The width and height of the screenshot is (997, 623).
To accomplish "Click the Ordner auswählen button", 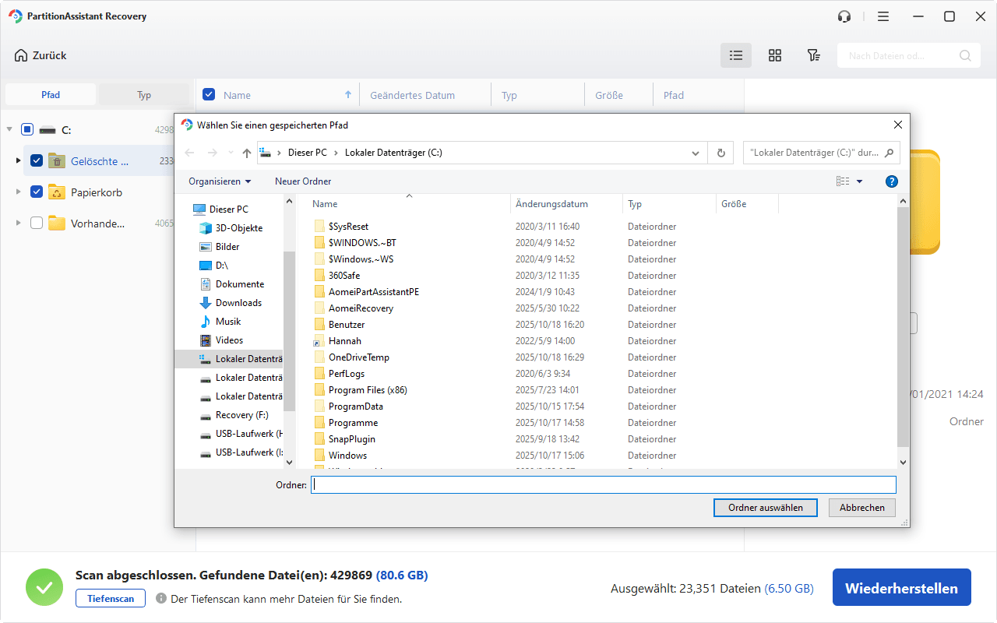I will (765, 508).
